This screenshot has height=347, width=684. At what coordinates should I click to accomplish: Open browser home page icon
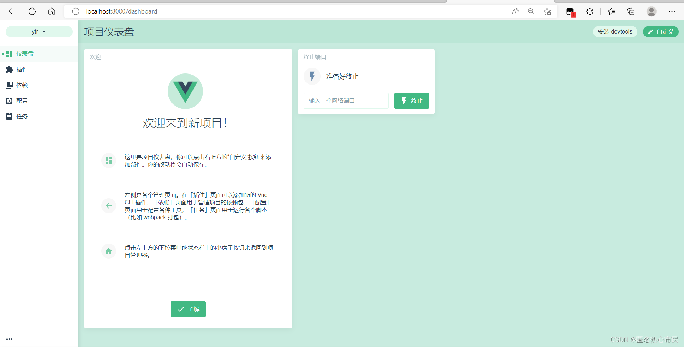tap(52, 11)
